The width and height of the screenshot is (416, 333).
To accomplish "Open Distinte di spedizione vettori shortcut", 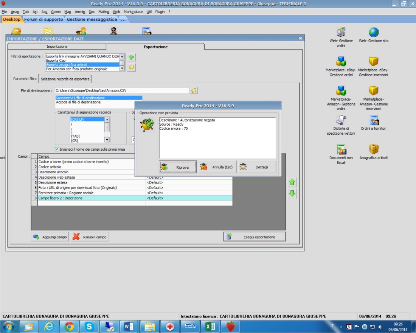I will pos(341,125).
